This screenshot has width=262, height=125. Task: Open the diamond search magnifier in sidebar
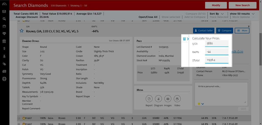[4, 19]
